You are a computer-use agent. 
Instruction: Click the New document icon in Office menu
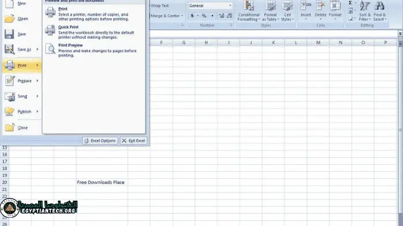tap(9, 3)
